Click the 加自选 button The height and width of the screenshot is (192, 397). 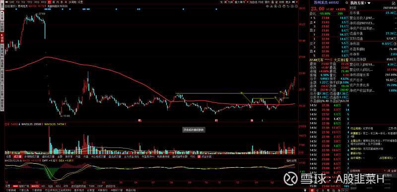pyautogui.click(x=253, y=2)
